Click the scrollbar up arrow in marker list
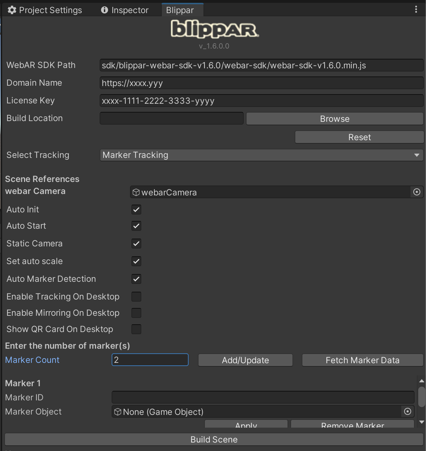This screenshot has height=451, width=426. coord(421,381)
